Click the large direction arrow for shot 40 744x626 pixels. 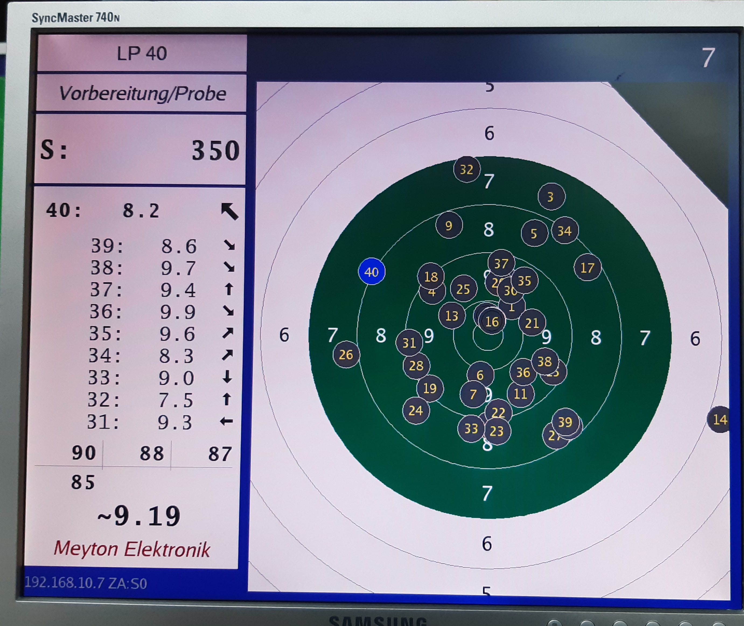click(230, 212)
